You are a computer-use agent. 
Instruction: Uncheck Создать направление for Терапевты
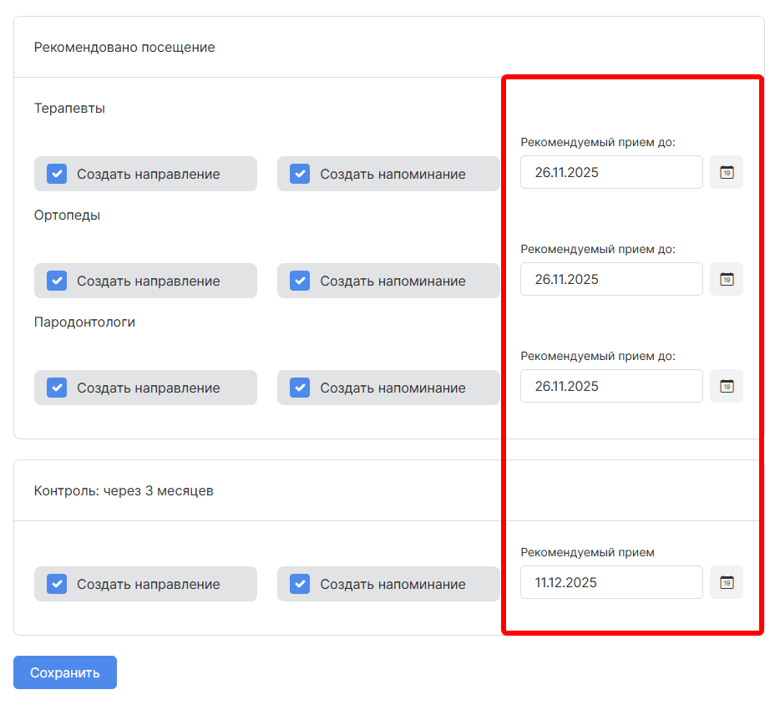coord(57,174)
